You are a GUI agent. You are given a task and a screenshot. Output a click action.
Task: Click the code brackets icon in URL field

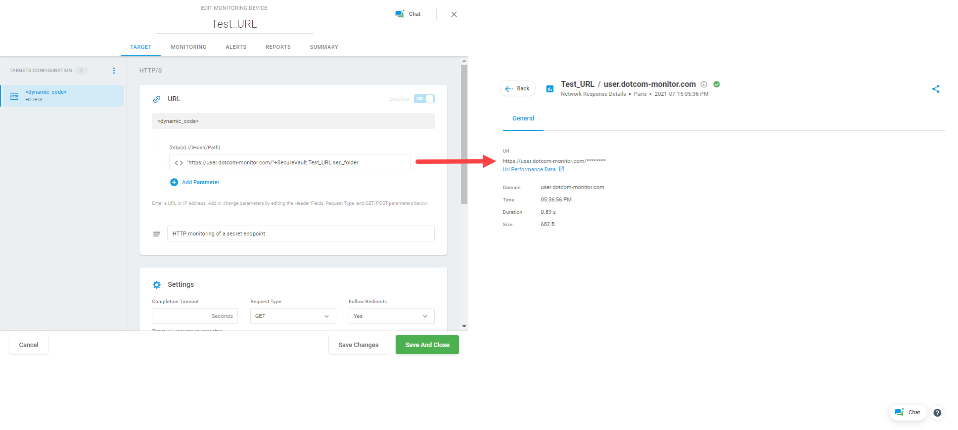click(179, 162)
